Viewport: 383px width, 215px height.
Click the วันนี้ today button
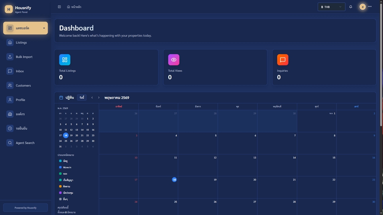82,97
